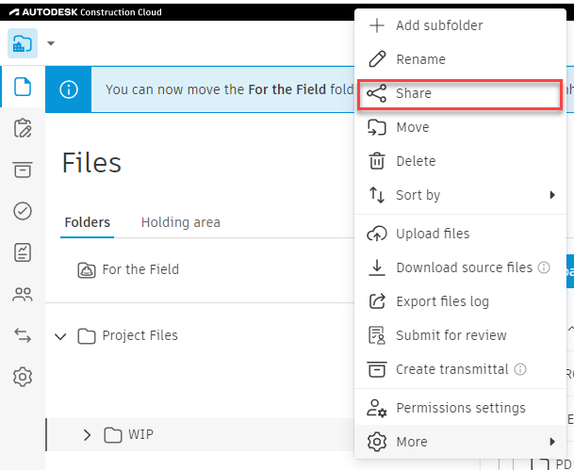Choose Add subfolder from context menu
574x470 pixels.
pyautogui.click(x=461, y=25)
